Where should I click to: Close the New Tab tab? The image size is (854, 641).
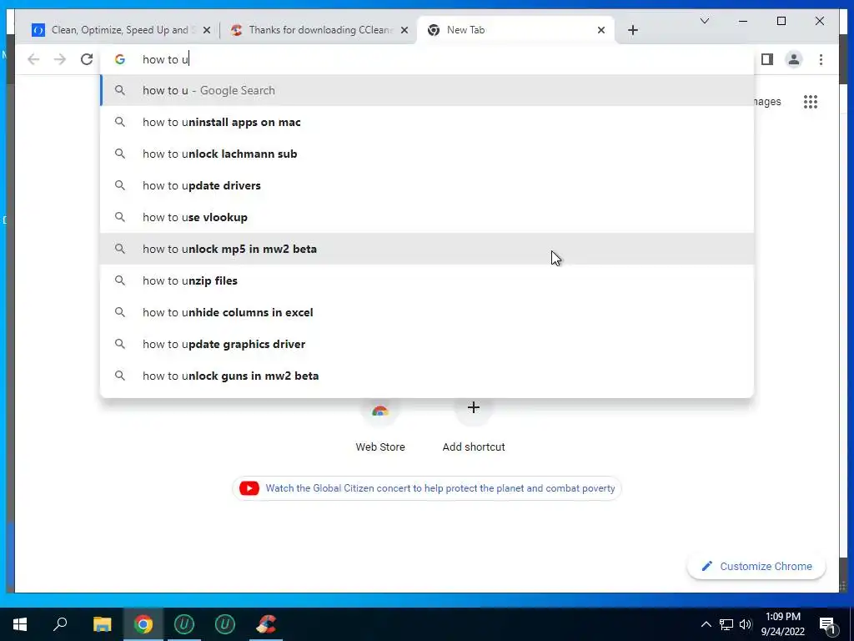601,30
